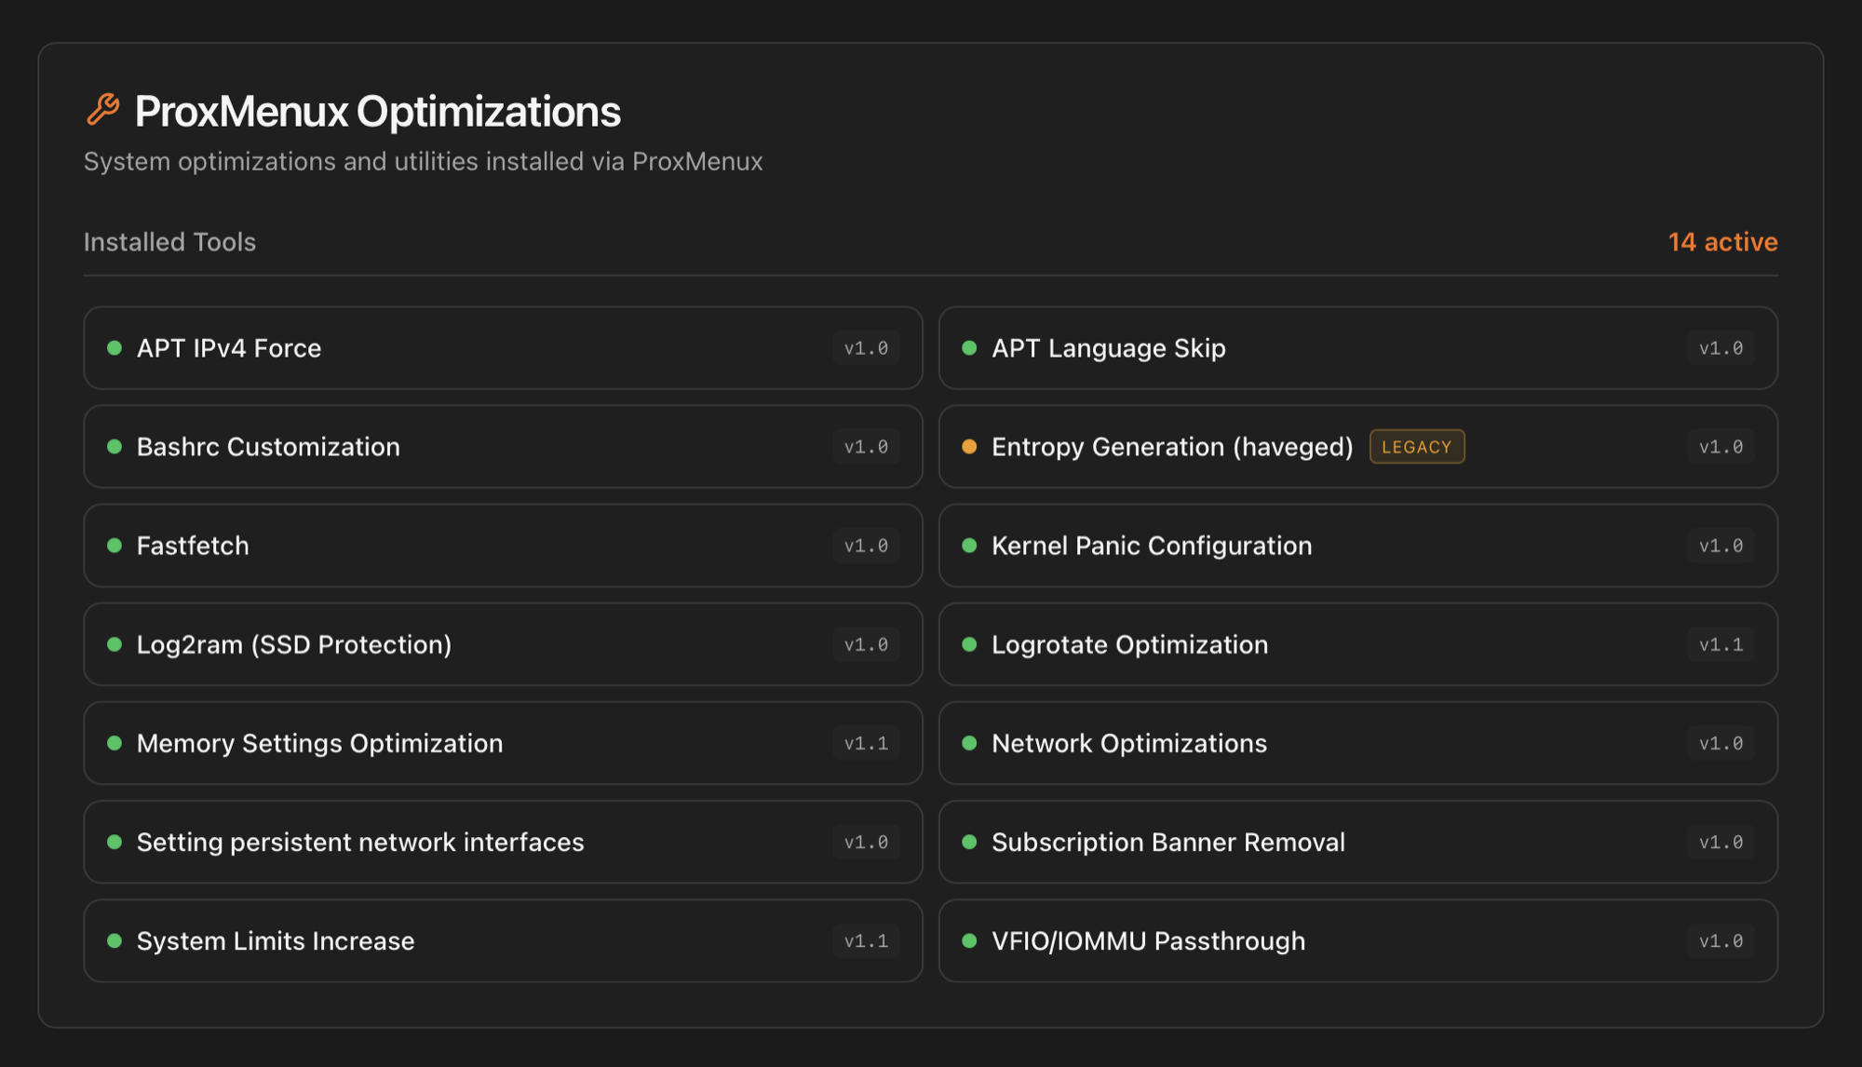Select the Bashrc Customization label
This screenshot has height=1067, width=1862.
pos(268,447)
